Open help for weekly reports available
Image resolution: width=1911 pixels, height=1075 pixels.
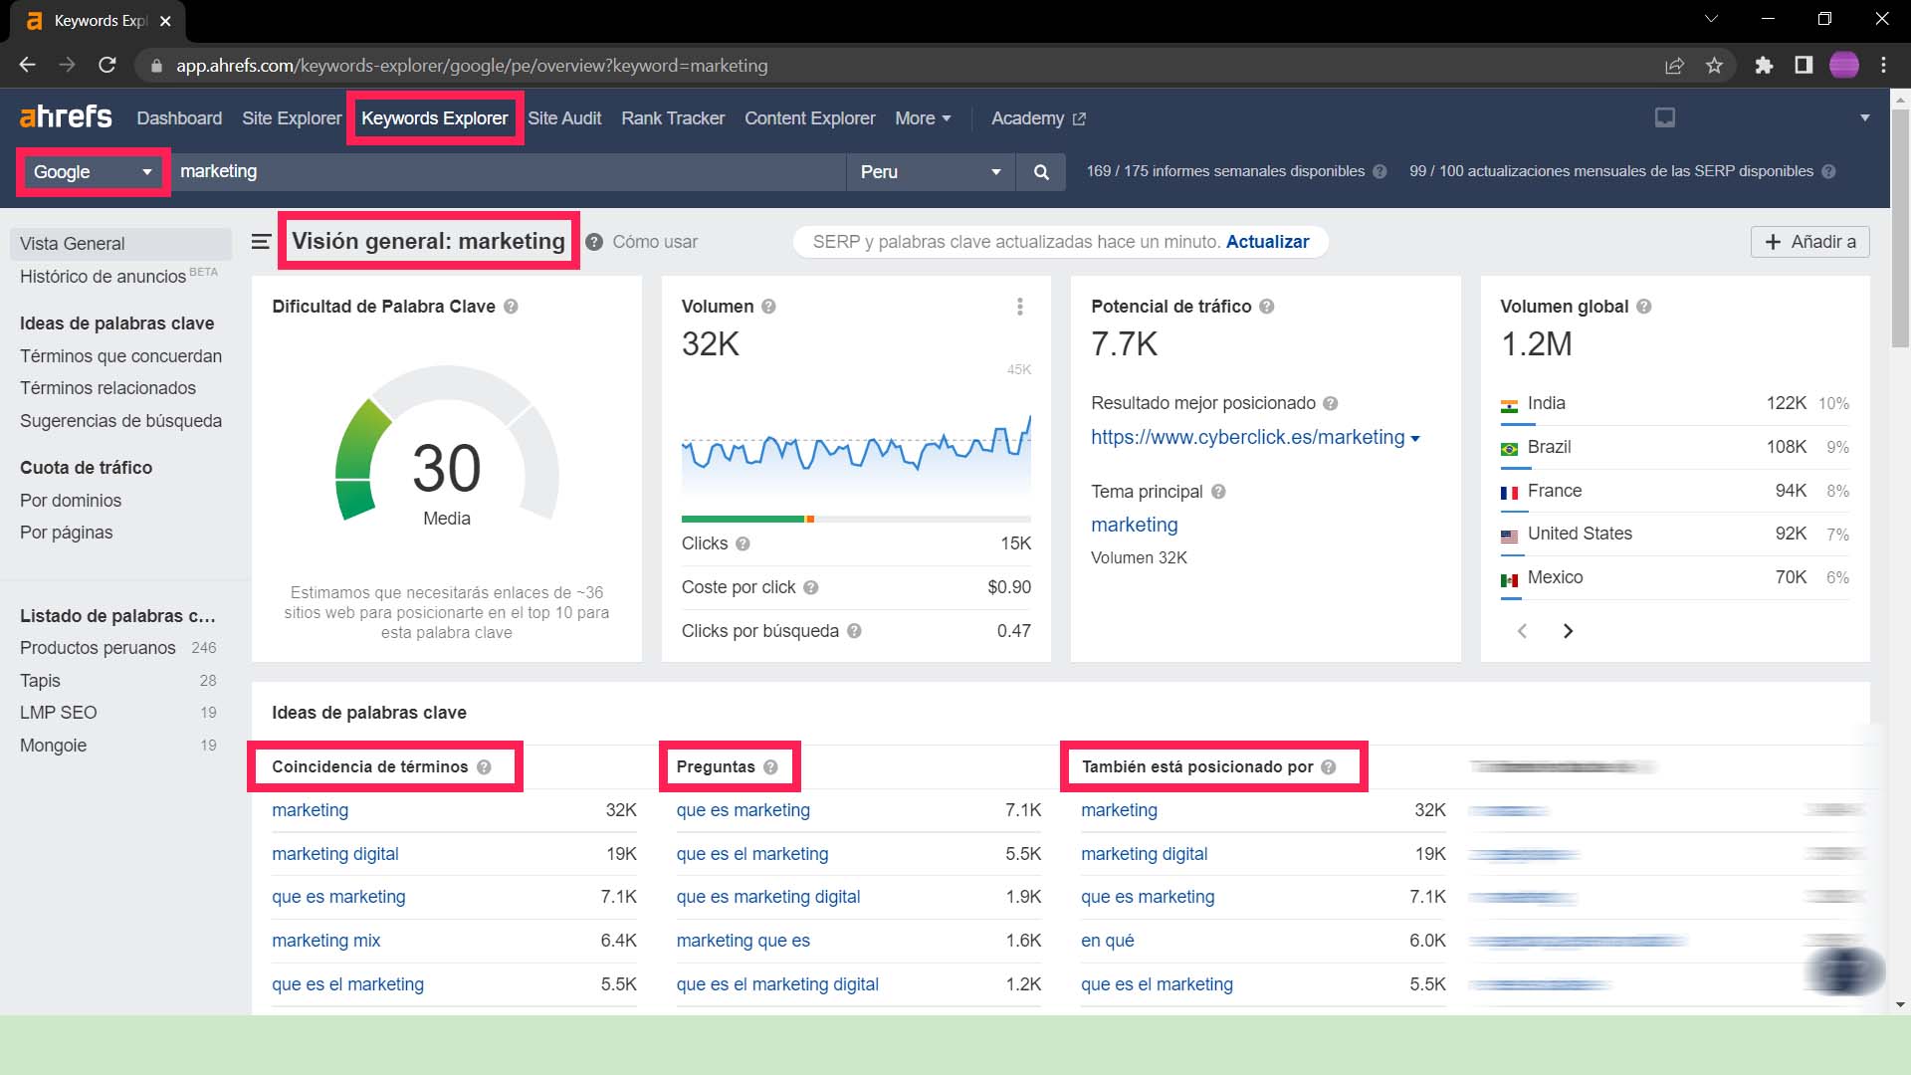click(x=1380, y=171)
